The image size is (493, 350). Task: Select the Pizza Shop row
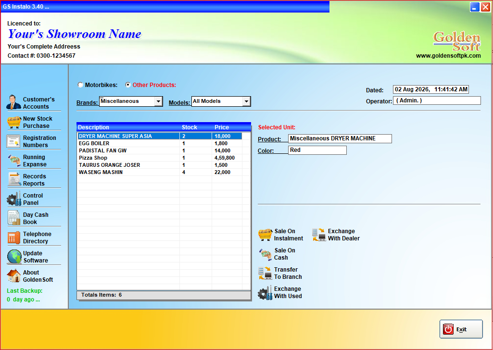(x=160, y=158)
